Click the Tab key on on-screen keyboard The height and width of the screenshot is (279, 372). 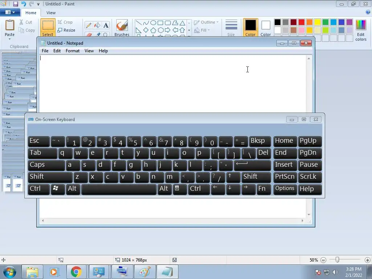[43, 153]
